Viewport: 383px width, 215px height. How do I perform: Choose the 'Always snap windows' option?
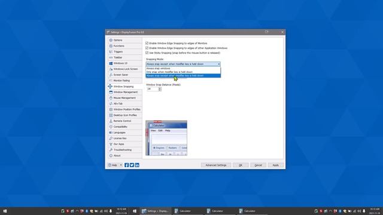pyautogui.click(x=183, y=69)
